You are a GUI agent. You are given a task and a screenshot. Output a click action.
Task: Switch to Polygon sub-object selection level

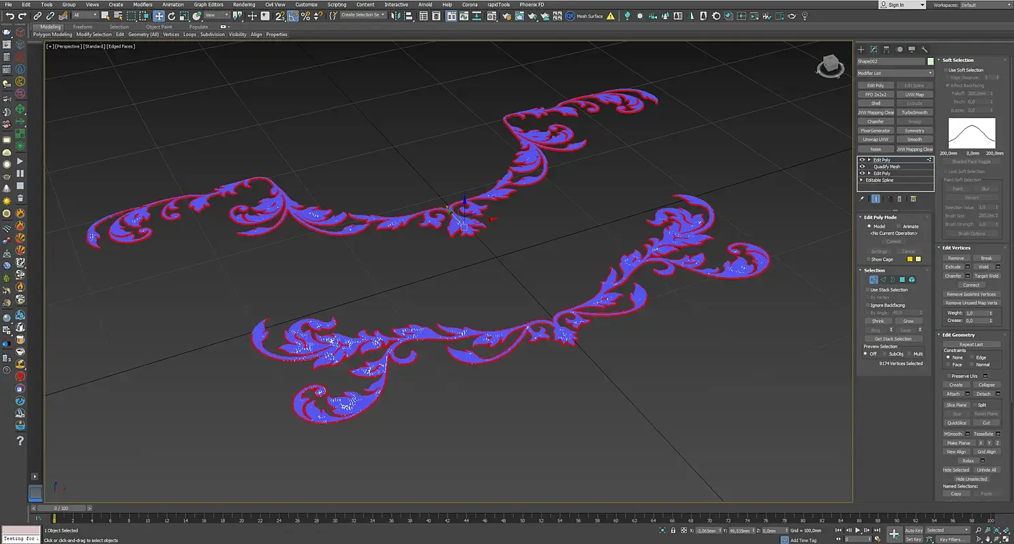pos(902,280)
